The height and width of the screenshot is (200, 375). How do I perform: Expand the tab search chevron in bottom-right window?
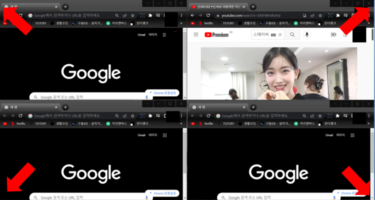point(335,104)
